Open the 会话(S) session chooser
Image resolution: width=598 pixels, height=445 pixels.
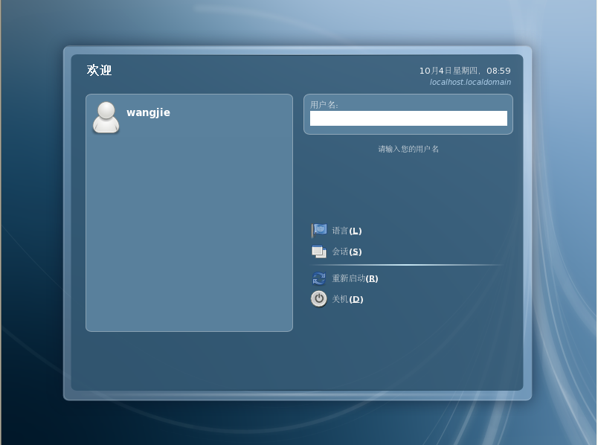coord(347,252)
